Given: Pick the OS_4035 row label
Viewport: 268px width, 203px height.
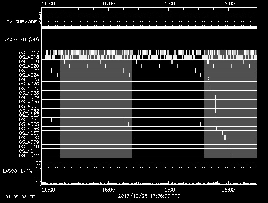Looking at the screenshot, I should 29,124.
